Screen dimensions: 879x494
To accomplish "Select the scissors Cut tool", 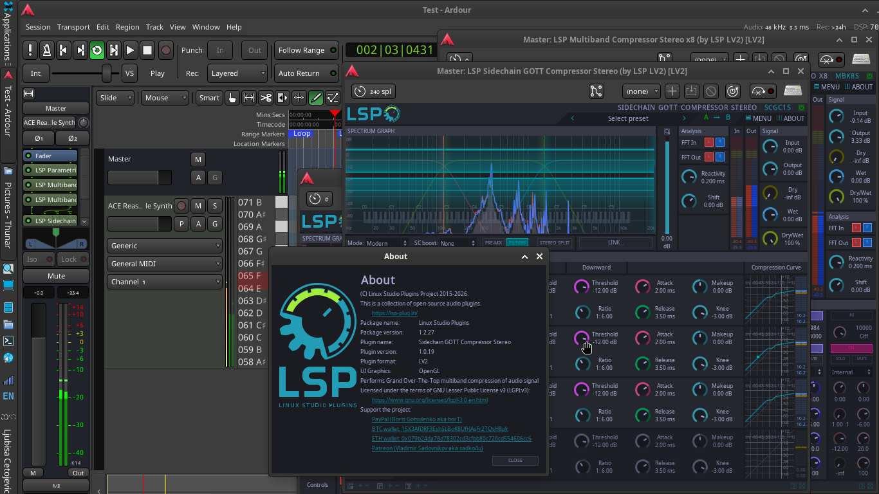I will point(265,98).
